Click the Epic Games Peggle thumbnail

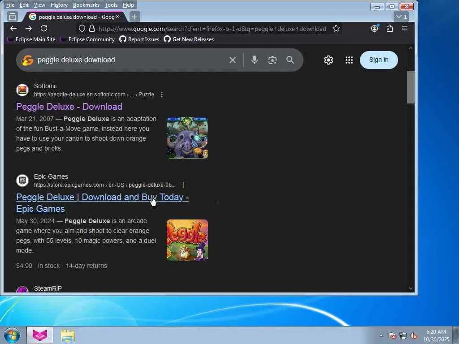187,240
